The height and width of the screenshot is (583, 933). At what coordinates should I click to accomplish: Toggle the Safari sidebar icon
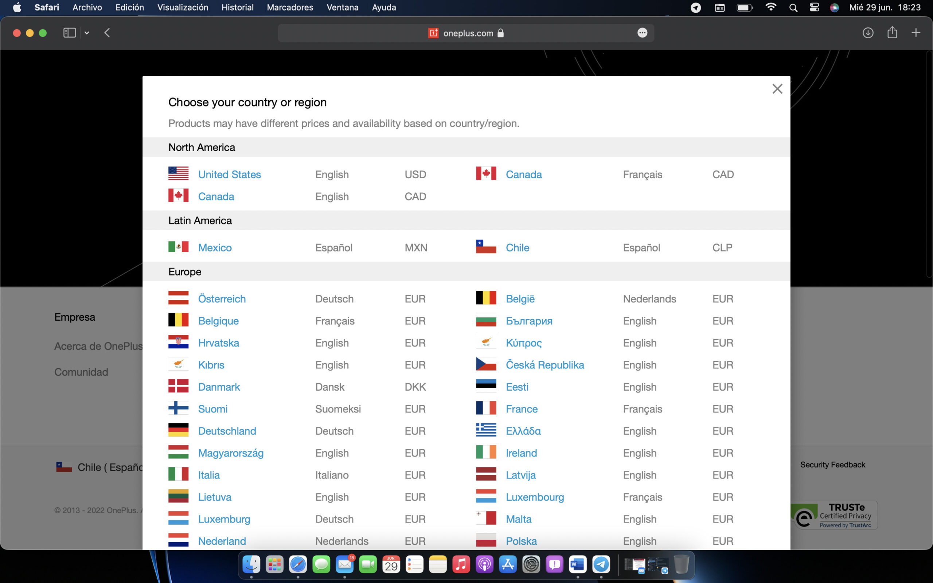pyautogui.click(x=69, y=33)
